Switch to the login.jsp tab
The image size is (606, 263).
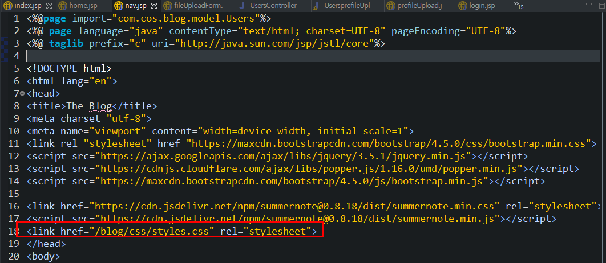coord(477,6)
